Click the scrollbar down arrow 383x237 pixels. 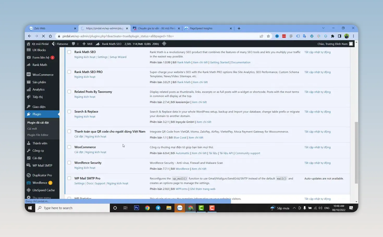[356, 202]
